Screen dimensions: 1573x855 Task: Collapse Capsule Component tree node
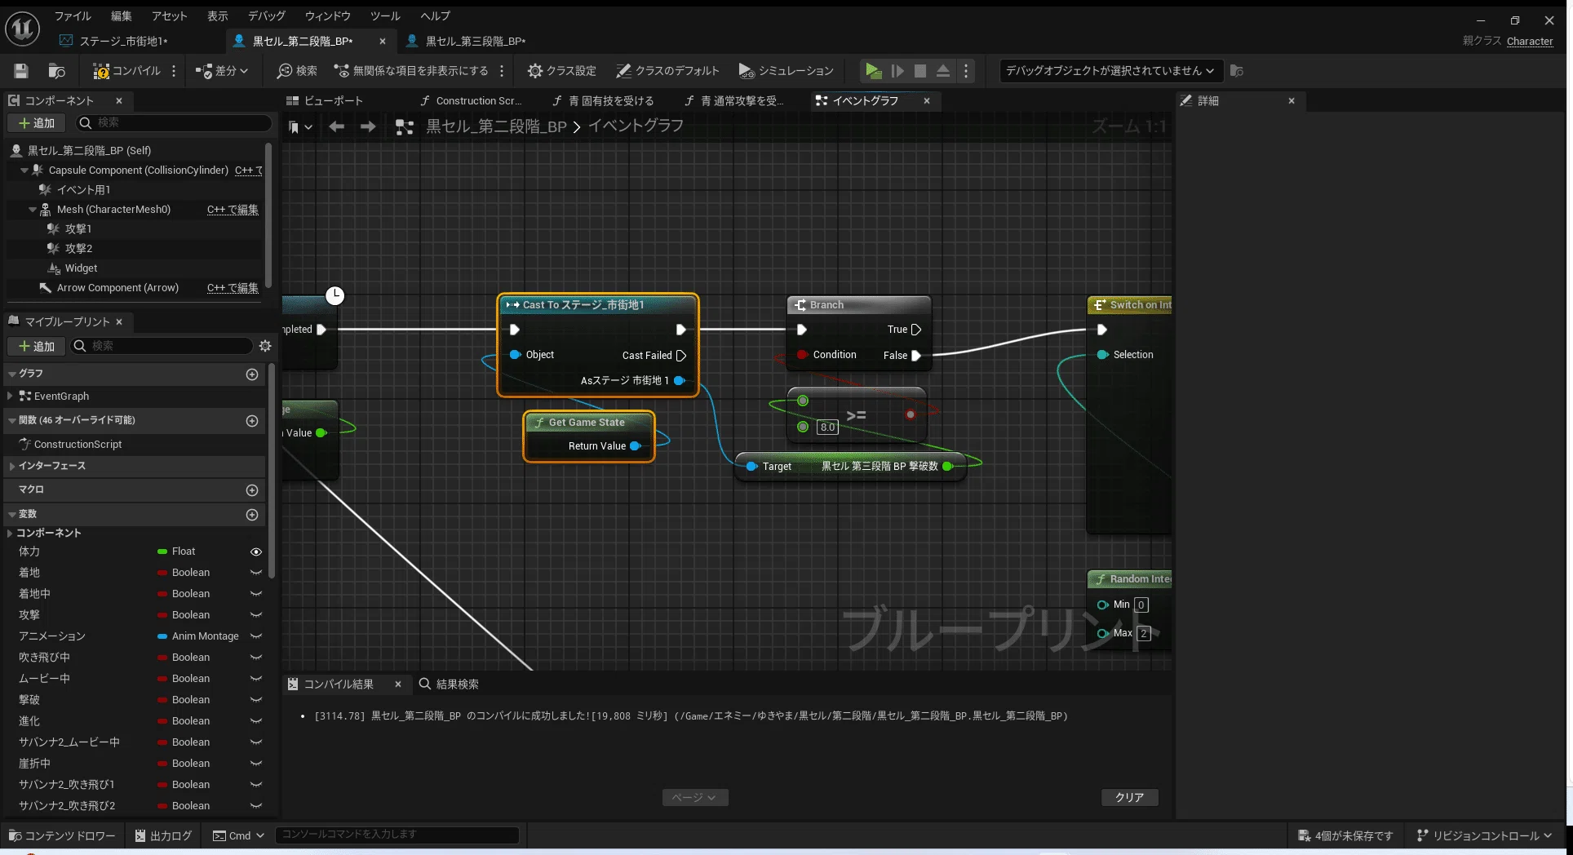pyautogui.click(x=24, y=171)
